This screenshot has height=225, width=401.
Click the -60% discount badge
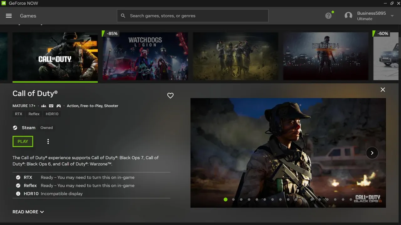click(x=381, y=33)
